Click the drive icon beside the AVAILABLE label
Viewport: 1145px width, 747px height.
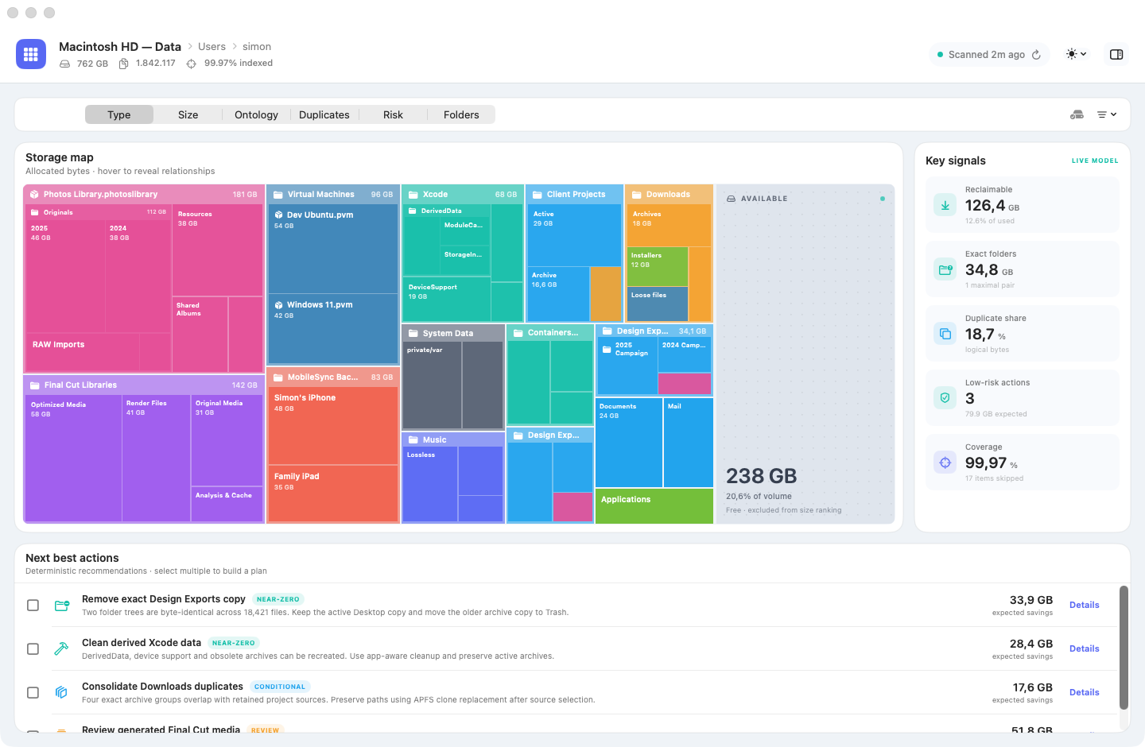[x=731, y=199]
